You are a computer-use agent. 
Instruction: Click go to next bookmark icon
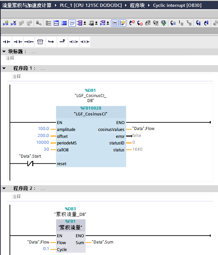click(206, 23)
